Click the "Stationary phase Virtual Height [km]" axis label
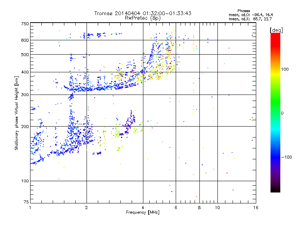 click(17, 113)
